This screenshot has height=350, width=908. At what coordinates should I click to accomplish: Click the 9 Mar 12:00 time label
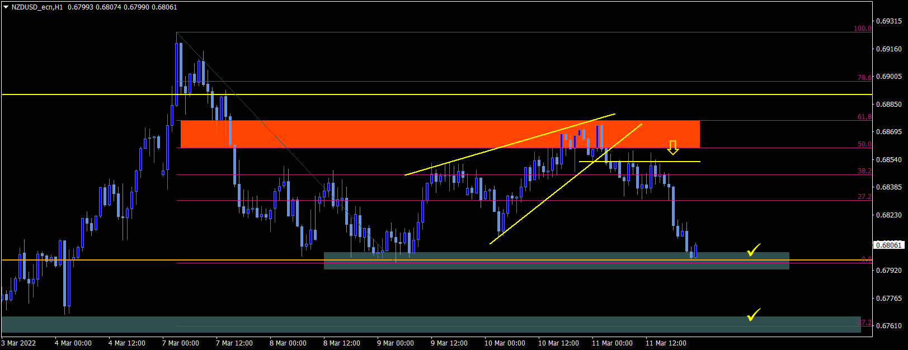click(x=449, y=343)
